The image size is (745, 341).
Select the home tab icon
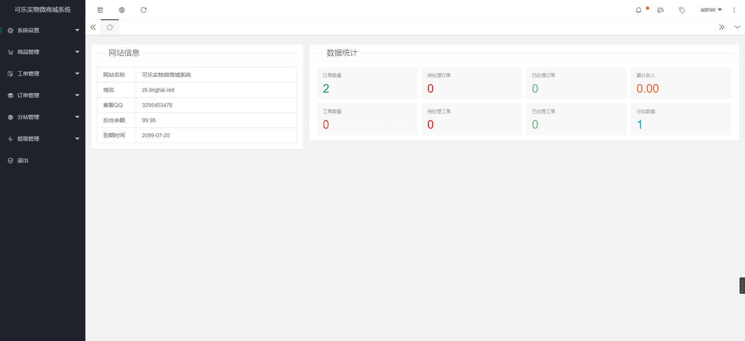coord(110,27)
